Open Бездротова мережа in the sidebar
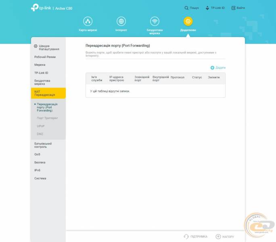This screenshot has height=242, width=276. click(x=42, y=82)
